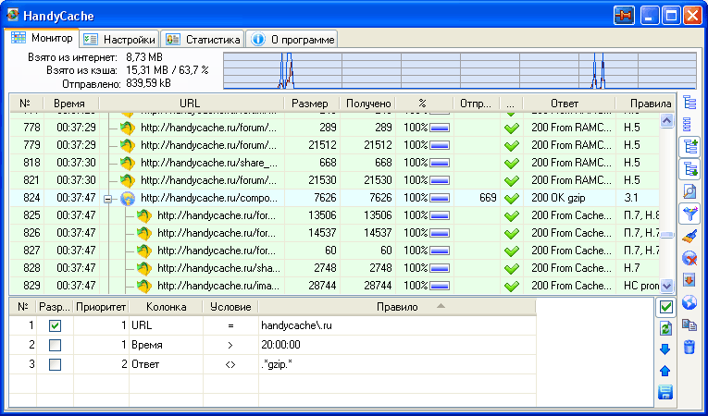Click the file icon on row 826
The height and width of the screenshot is (416, 708).
pyautogui.click(x=144, y=233)
